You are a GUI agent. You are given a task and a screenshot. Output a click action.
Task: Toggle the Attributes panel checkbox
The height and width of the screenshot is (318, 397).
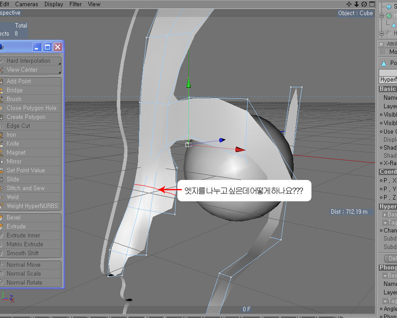click(x=381, y=44)
